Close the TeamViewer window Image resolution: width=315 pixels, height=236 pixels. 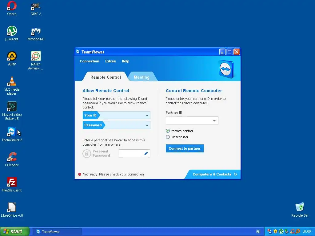point(237,52)
